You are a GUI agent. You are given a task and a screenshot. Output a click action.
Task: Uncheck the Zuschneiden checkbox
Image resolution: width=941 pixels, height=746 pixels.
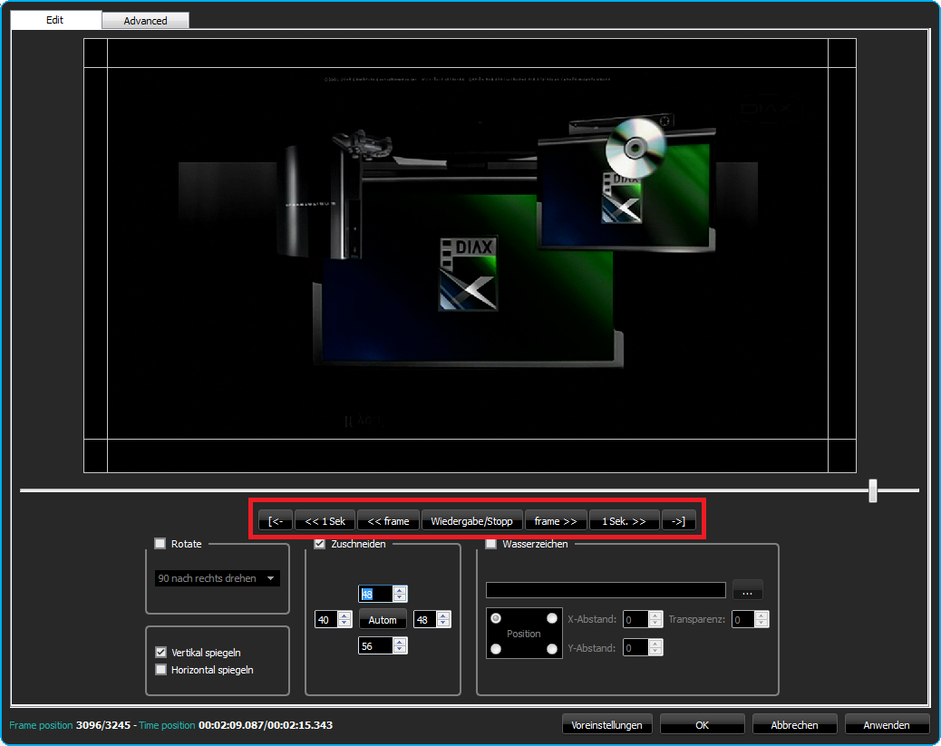pyautogui.click(x=320, y=544)
